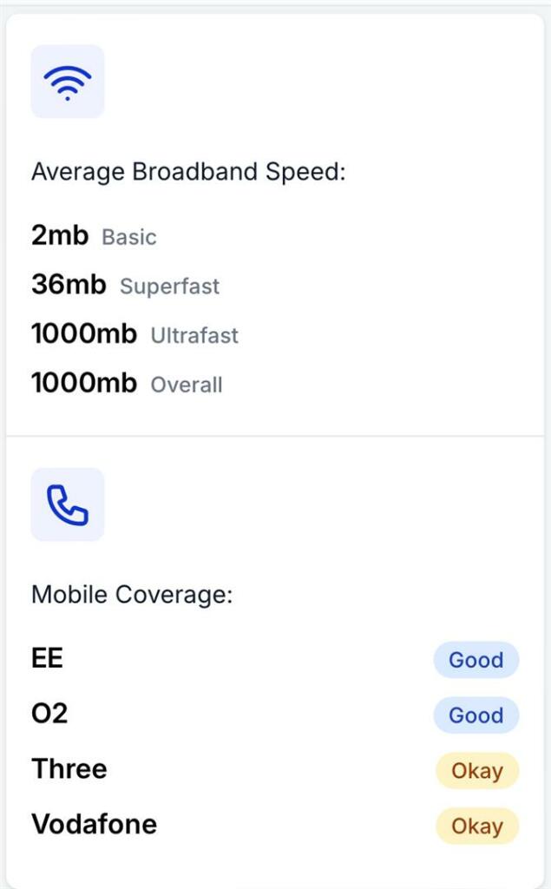Click the Three network name

69,769
